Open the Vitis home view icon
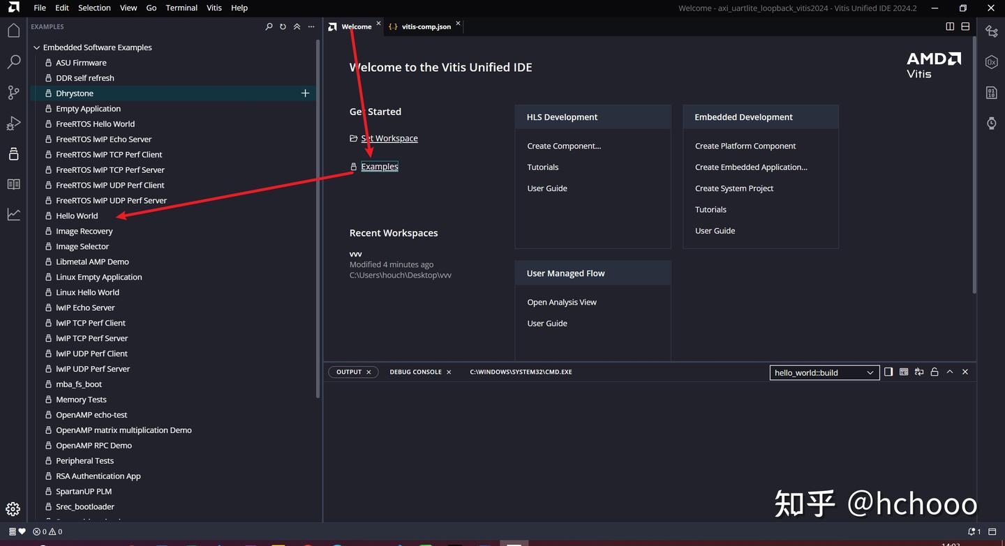Image resolution: width=1005 pixels, height=546 pixels. click(x=13, y=30)
